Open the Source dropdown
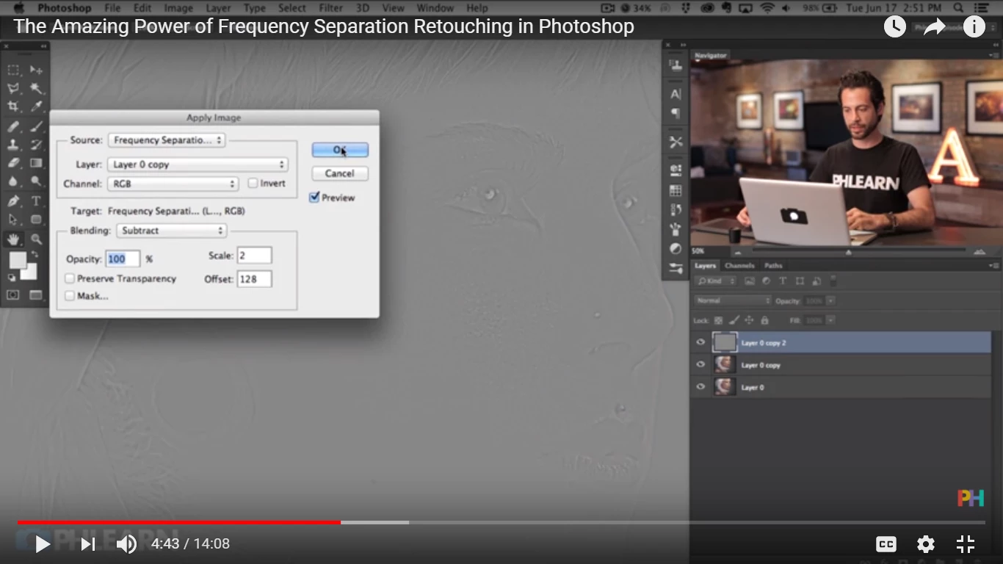The image size is (1003, 564). (167, 140)
